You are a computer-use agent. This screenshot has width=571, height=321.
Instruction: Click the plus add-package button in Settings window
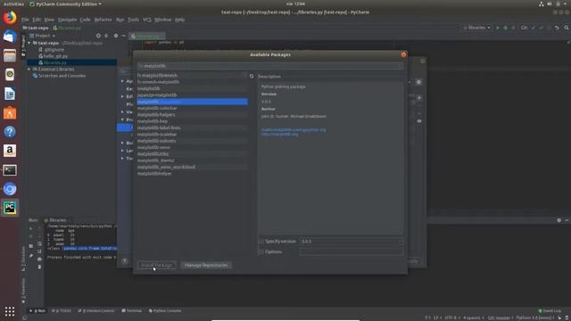coord(419,98)
